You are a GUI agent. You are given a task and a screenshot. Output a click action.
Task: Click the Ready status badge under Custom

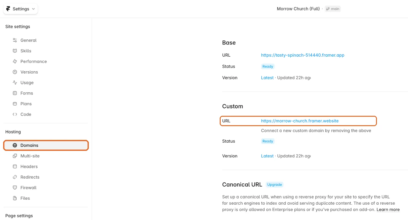pyautogui.click(x=268, y=141)
